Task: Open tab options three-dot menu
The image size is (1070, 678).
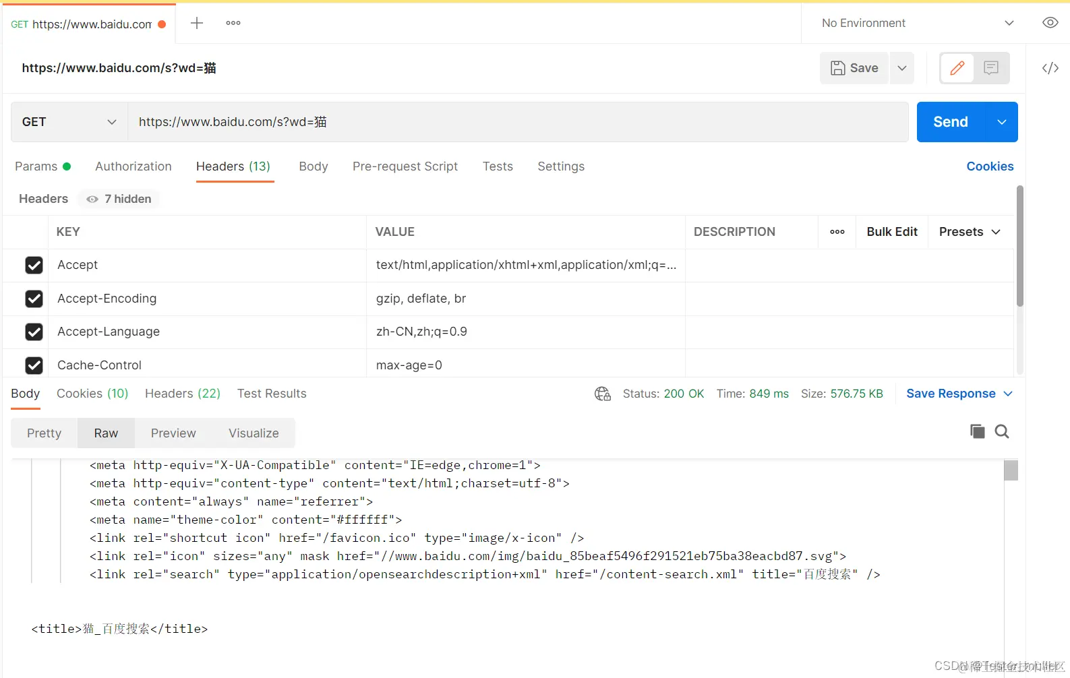Action: click(x=233, y=23)
